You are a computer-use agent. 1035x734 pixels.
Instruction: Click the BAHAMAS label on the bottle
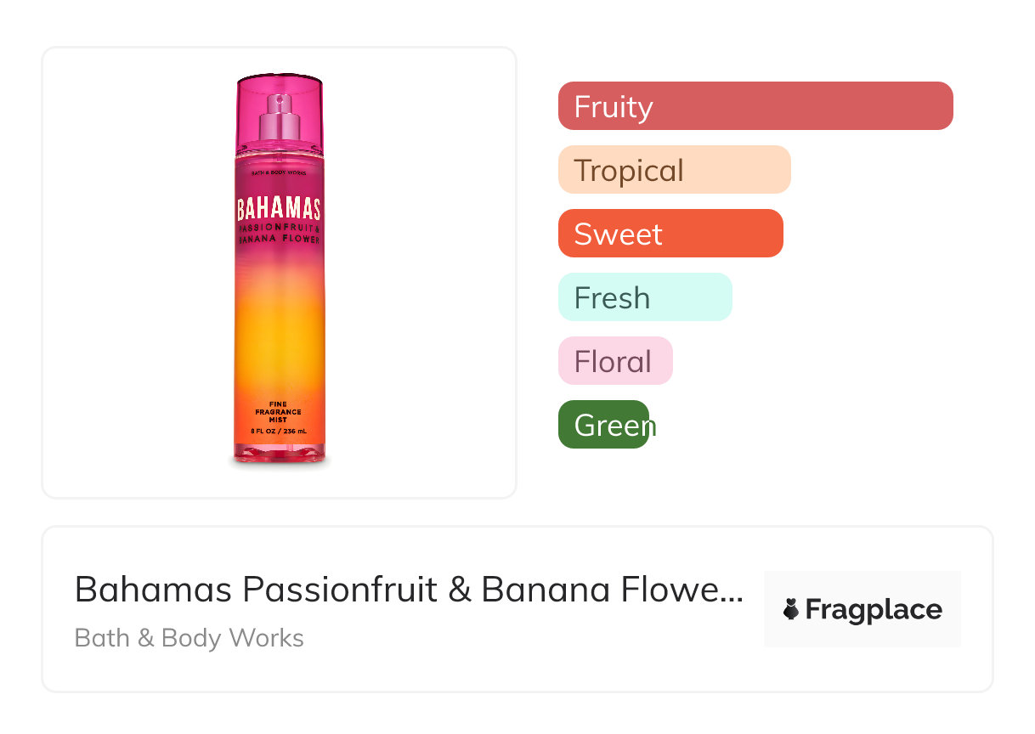pyautogui.click(x=279, y=209)
